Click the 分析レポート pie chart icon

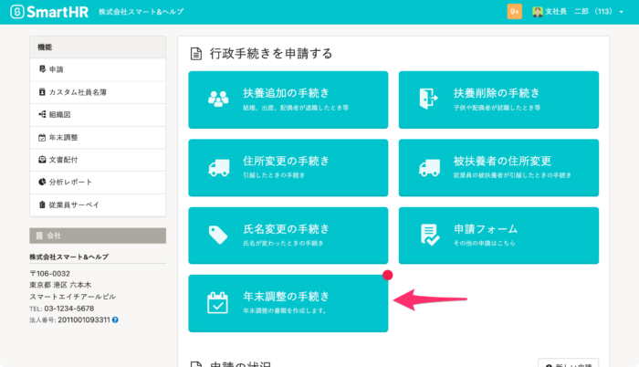[x=42, y=182]
